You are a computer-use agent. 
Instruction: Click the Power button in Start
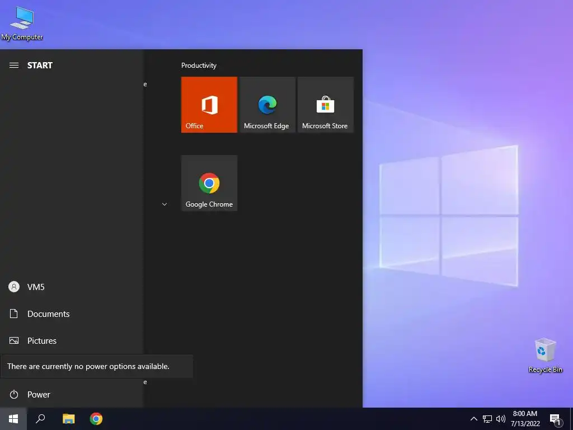pos(71,394)
